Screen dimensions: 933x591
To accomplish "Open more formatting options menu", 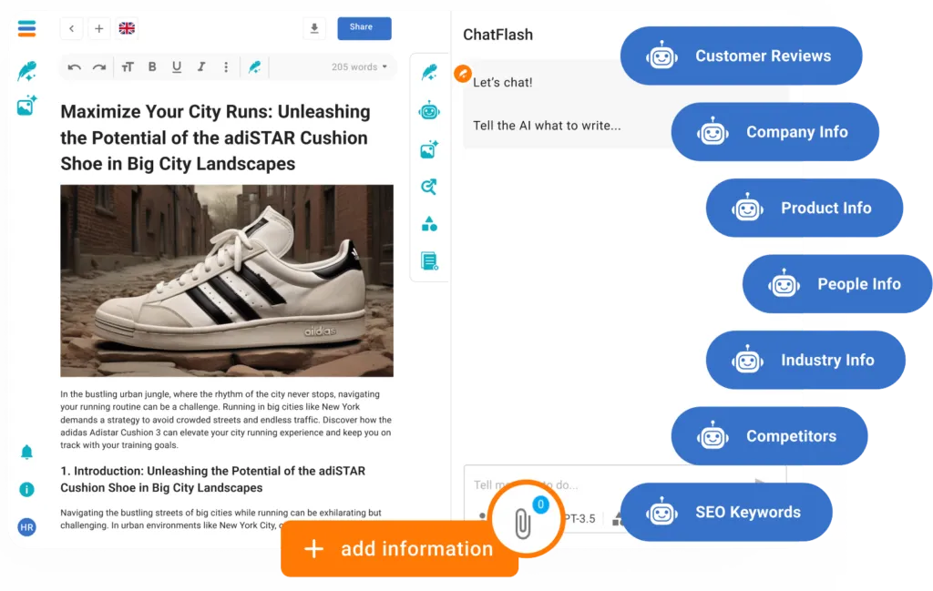I will click(226, 67).
